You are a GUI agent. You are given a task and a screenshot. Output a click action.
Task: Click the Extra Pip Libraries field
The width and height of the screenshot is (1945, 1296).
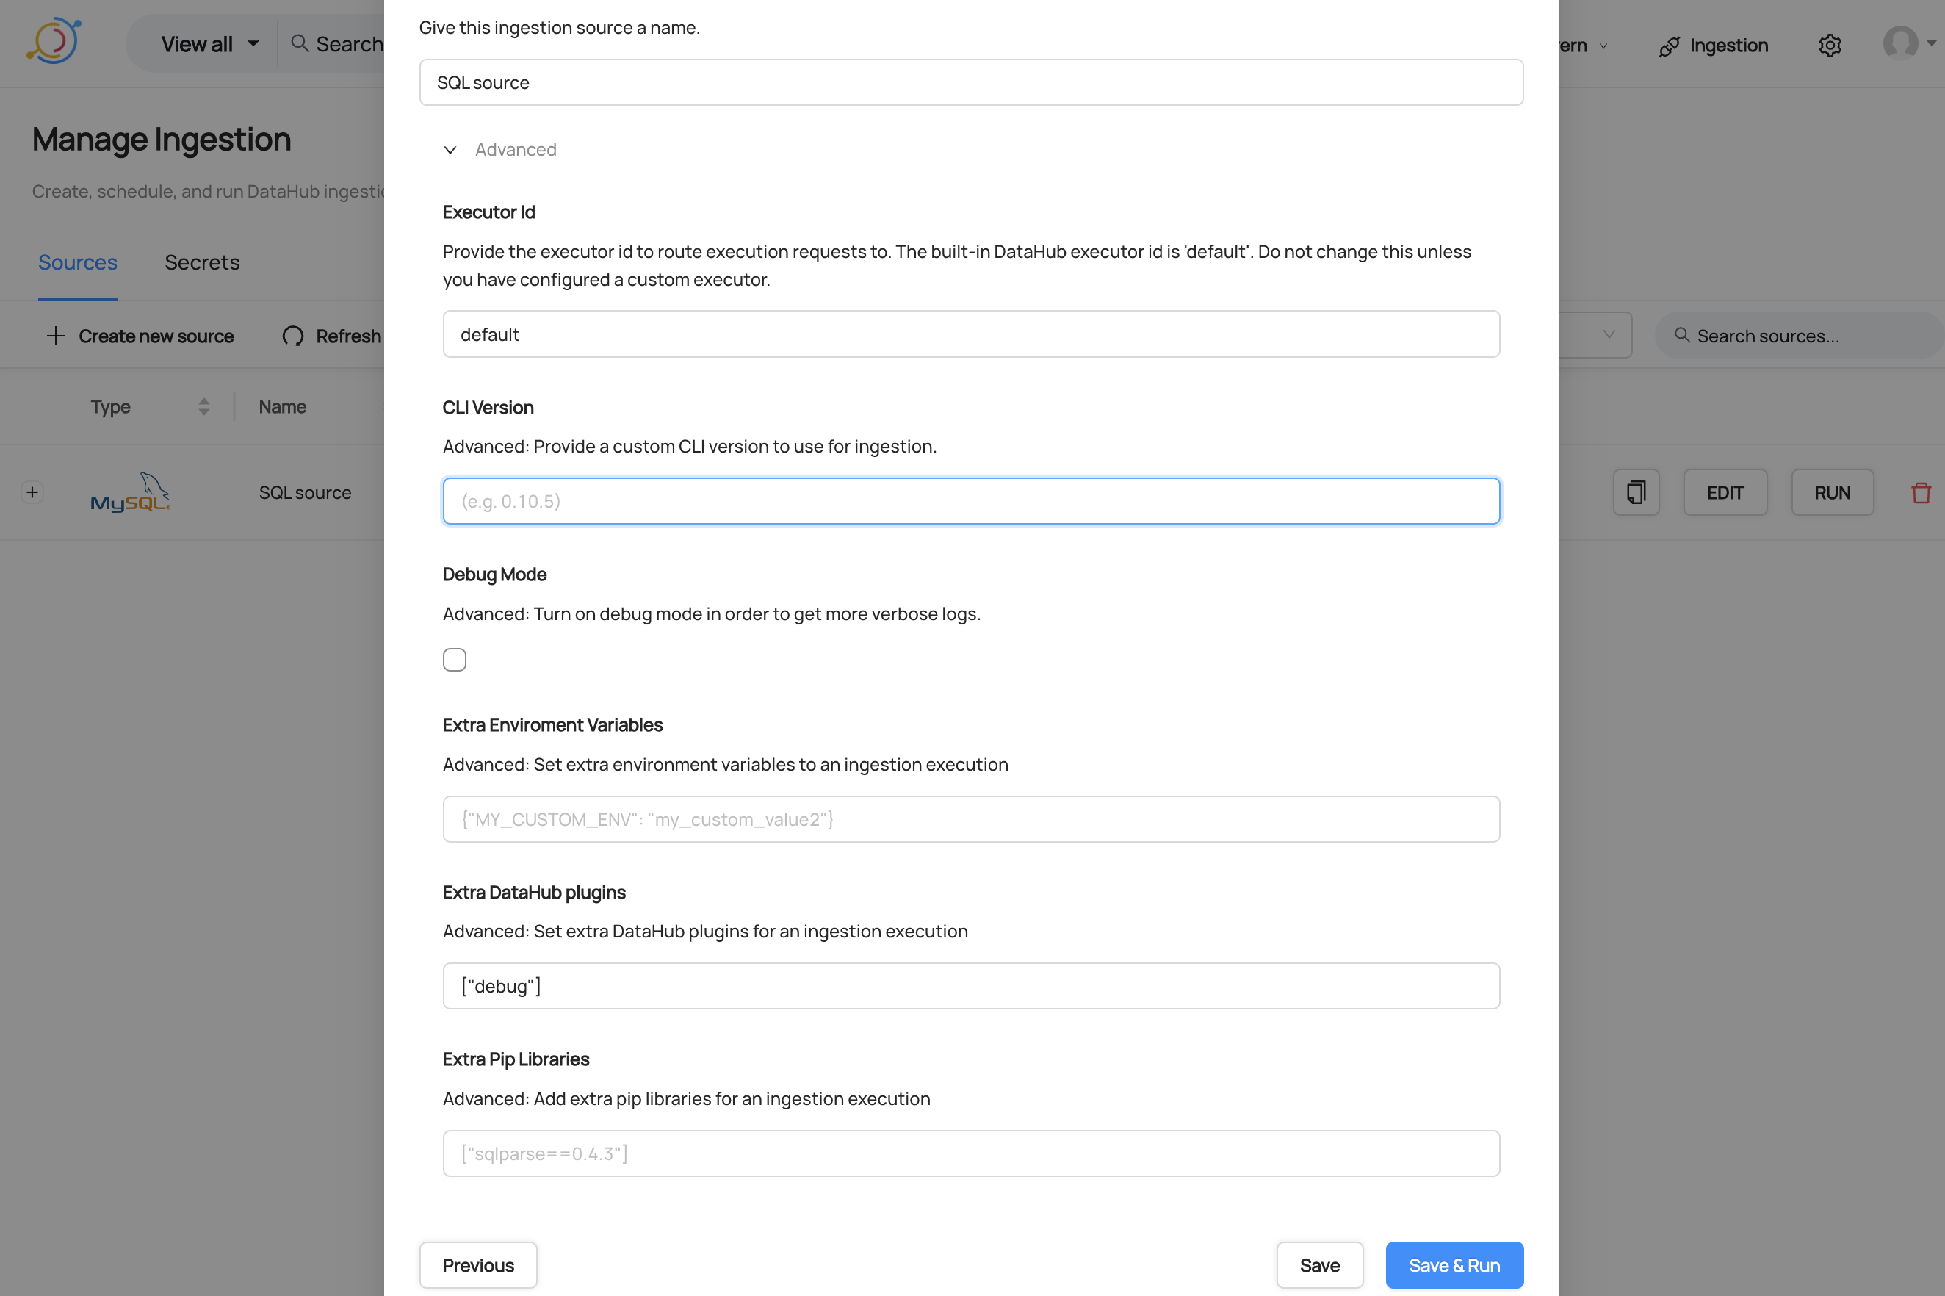coord(970,1153)
